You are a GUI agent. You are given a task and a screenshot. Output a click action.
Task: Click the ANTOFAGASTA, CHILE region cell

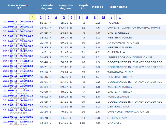tap(123, 43)
